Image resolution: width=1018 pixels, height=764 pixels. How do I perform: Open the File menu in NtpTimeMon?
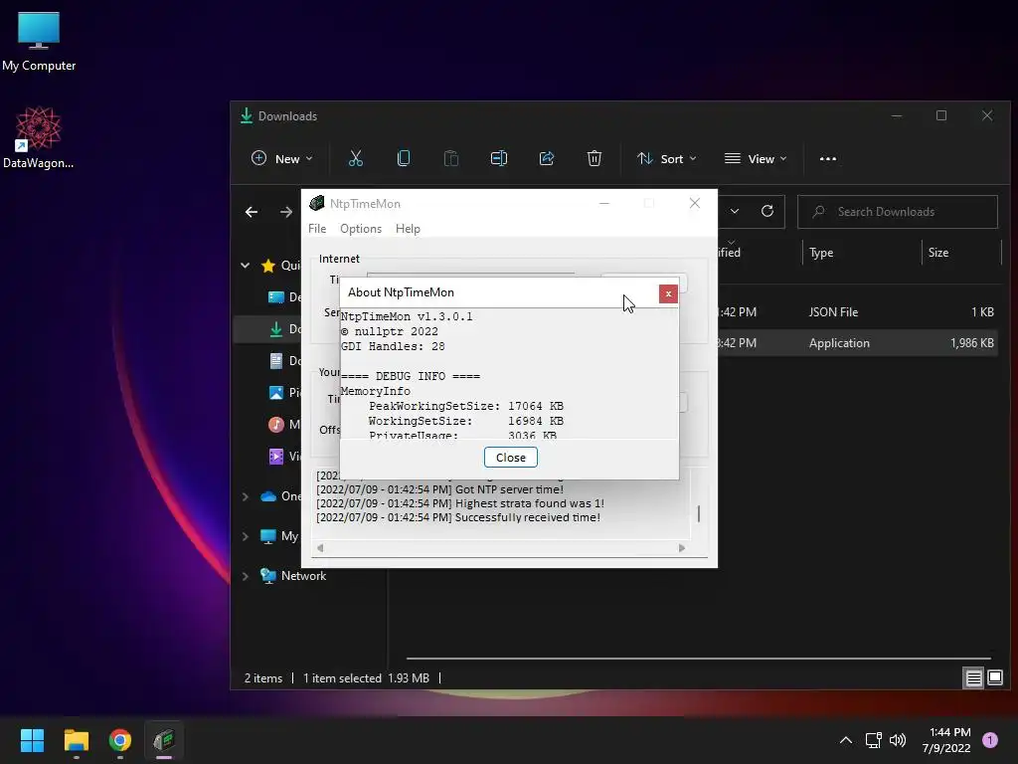point(317,229)
